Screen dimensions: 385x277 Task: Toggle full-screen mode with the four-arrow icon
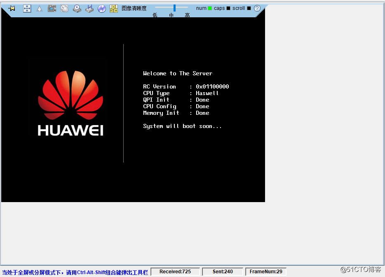(27, 9)
